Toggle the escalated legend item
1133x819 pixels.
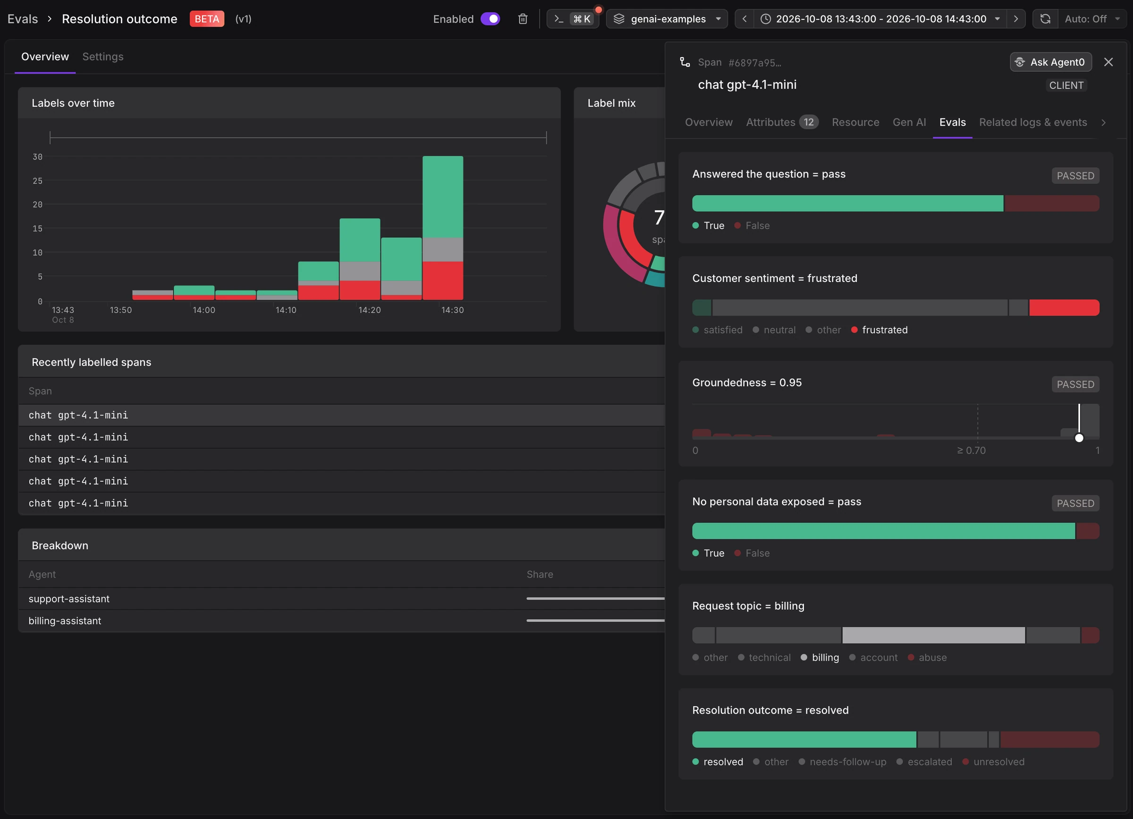[924, 762]
